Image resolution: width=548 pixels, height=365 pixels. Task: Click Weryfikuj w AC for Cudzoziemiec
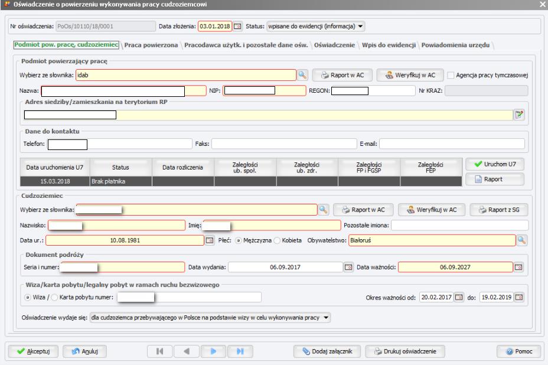(432, 210)
